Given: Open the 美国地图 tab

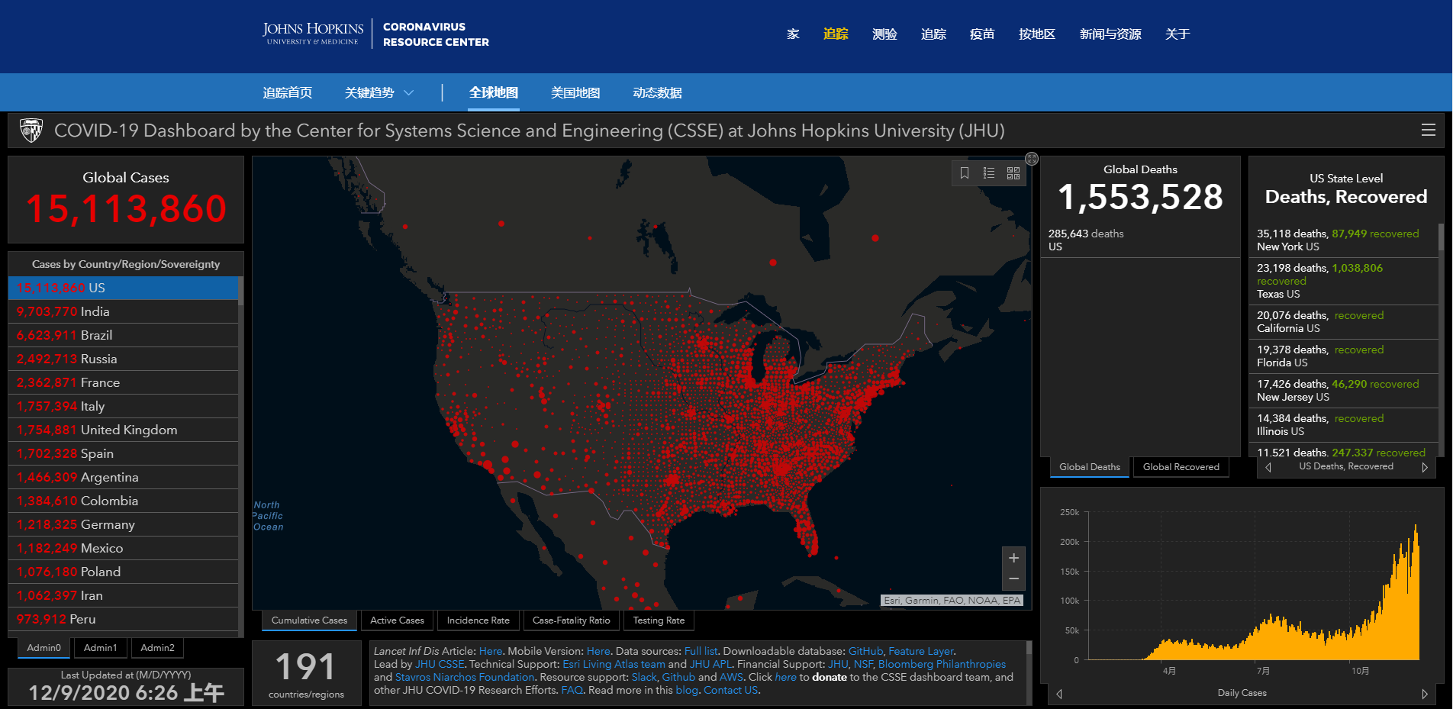Looking at the screenshot, I should 575,93.
